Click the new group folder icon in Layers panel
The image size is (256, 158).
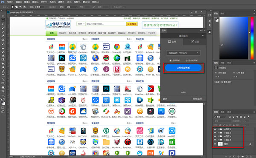coord(242,157)
